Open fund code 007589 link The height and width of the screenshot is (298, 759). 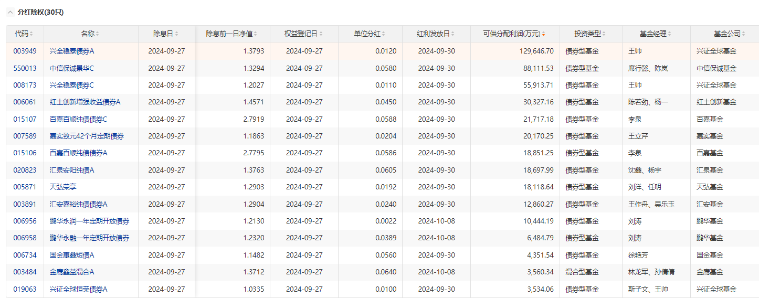(25, 136)
